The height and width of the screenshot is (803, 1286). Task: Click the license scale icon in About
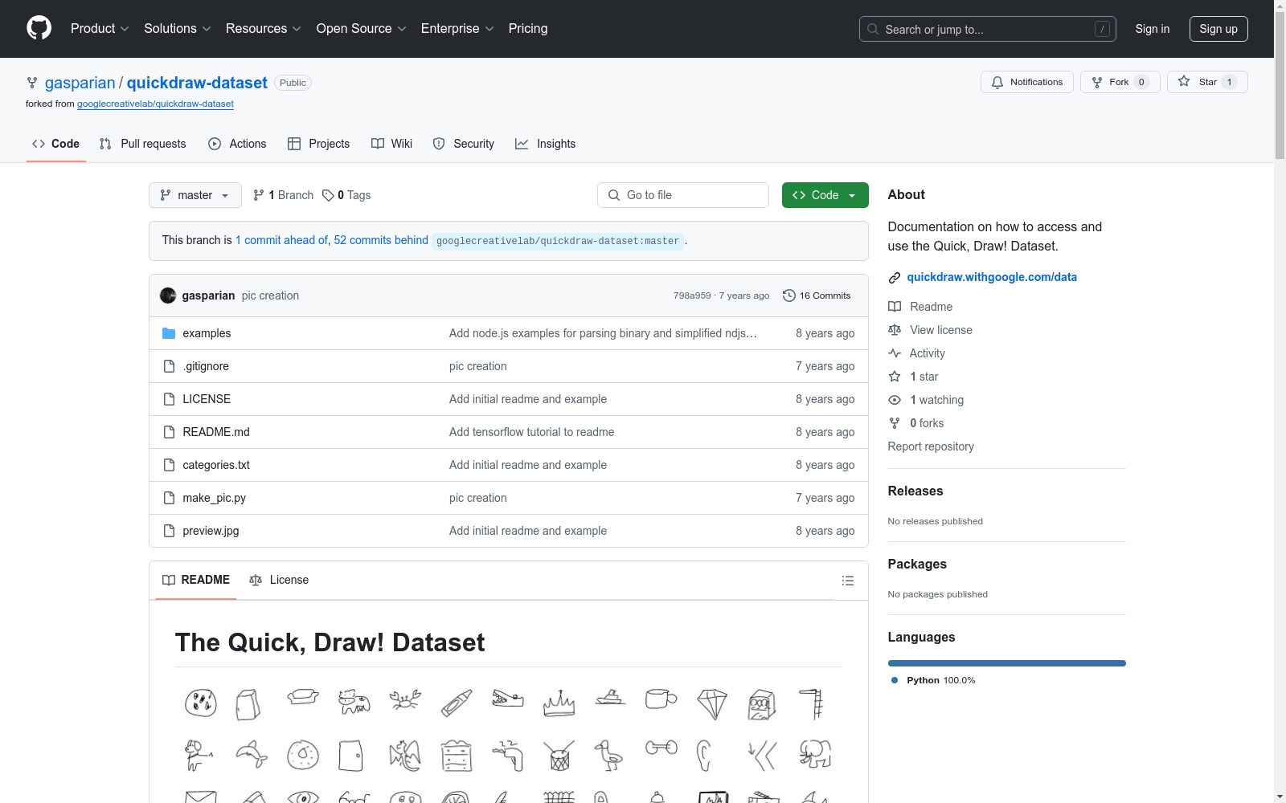(x=895, y=330)
